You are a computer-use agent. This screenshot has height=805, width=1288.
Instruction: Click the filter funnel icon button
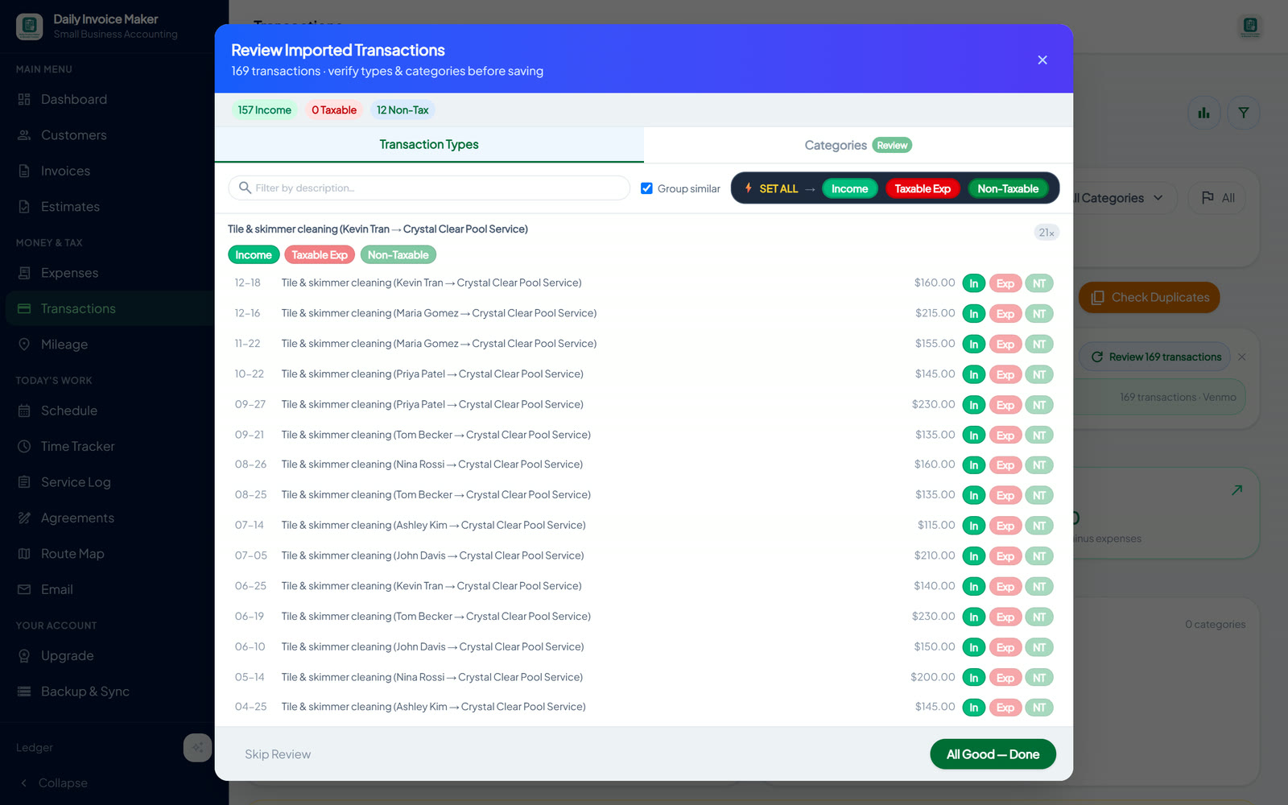pos(1243,113)
